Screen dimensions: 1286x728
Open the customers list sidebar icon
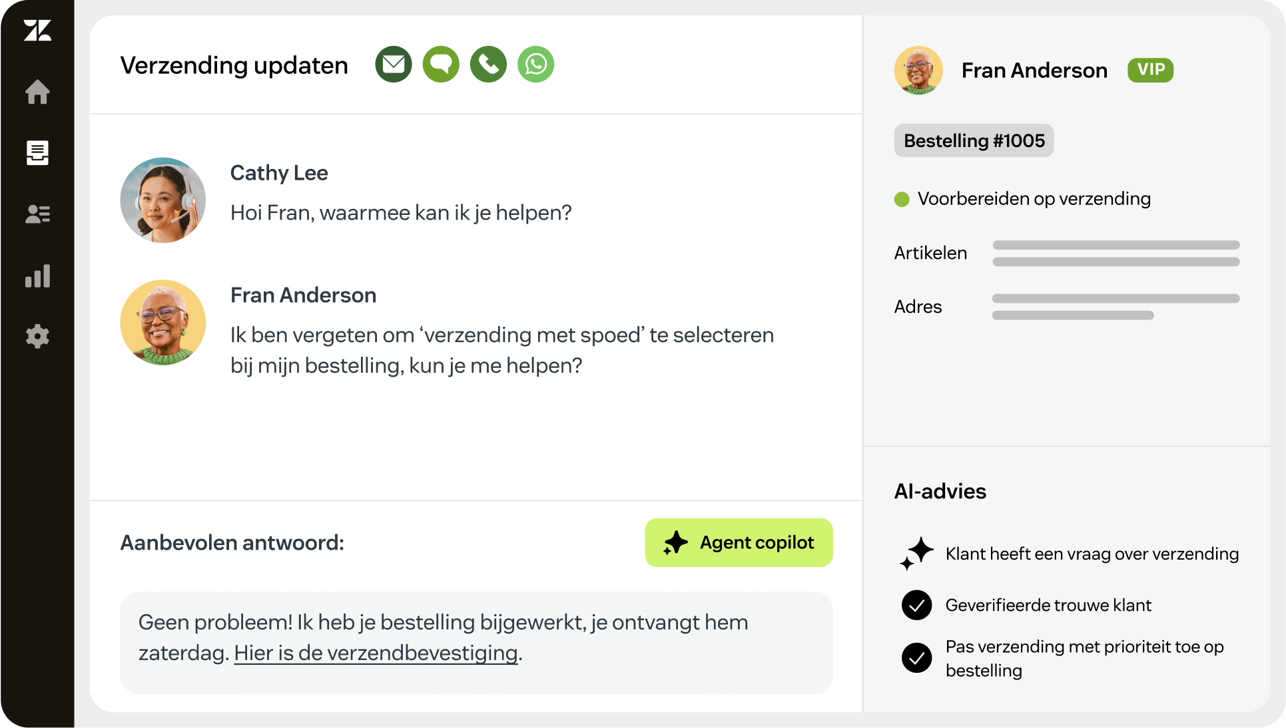[37, 214]
